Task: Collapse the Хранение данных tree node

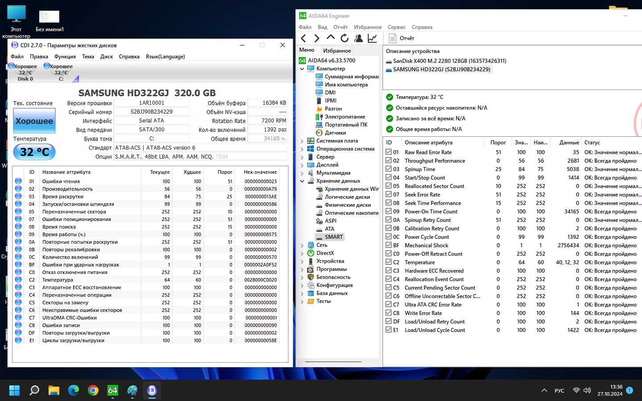Action: pyautogui.click(x=302, y=181)
